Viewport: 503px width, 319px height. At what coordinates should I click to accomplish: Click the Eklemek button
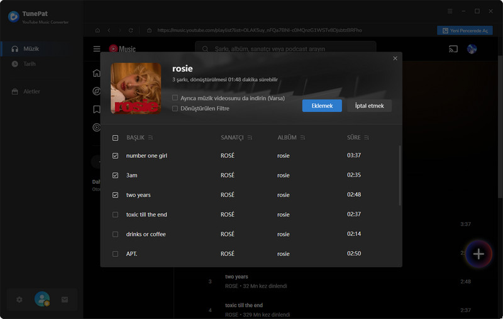point(322,106)
